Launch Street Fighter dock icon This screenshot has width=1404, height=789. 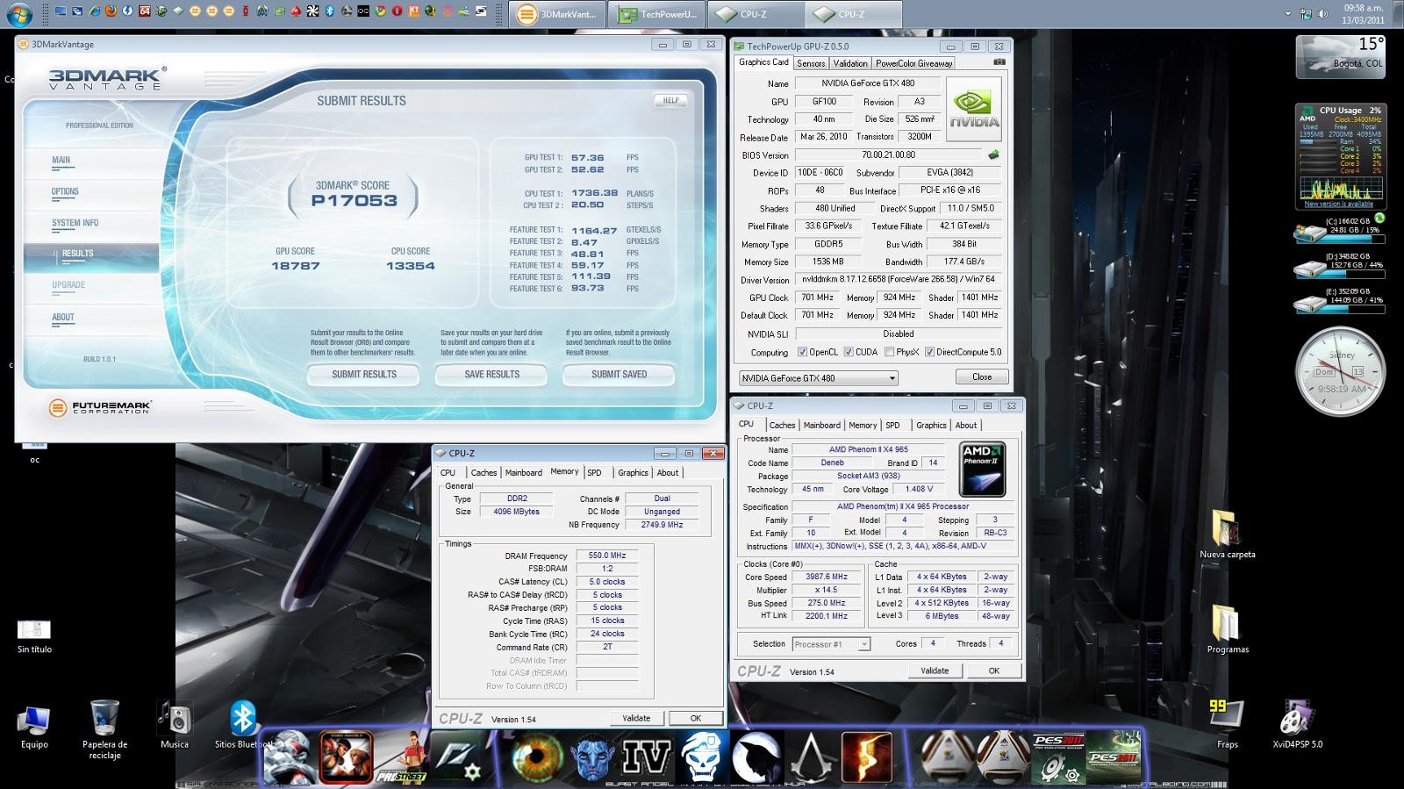(346, 757)
